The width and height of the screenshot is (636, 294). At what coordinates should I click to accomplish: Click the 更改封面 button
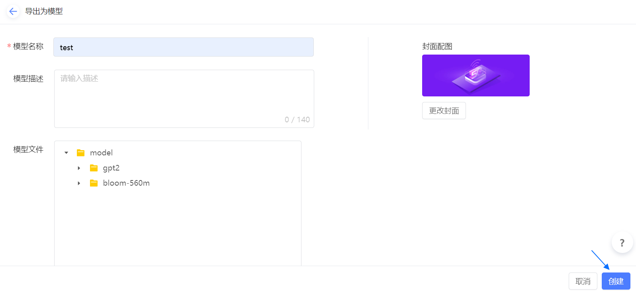(x=444, y=111)
